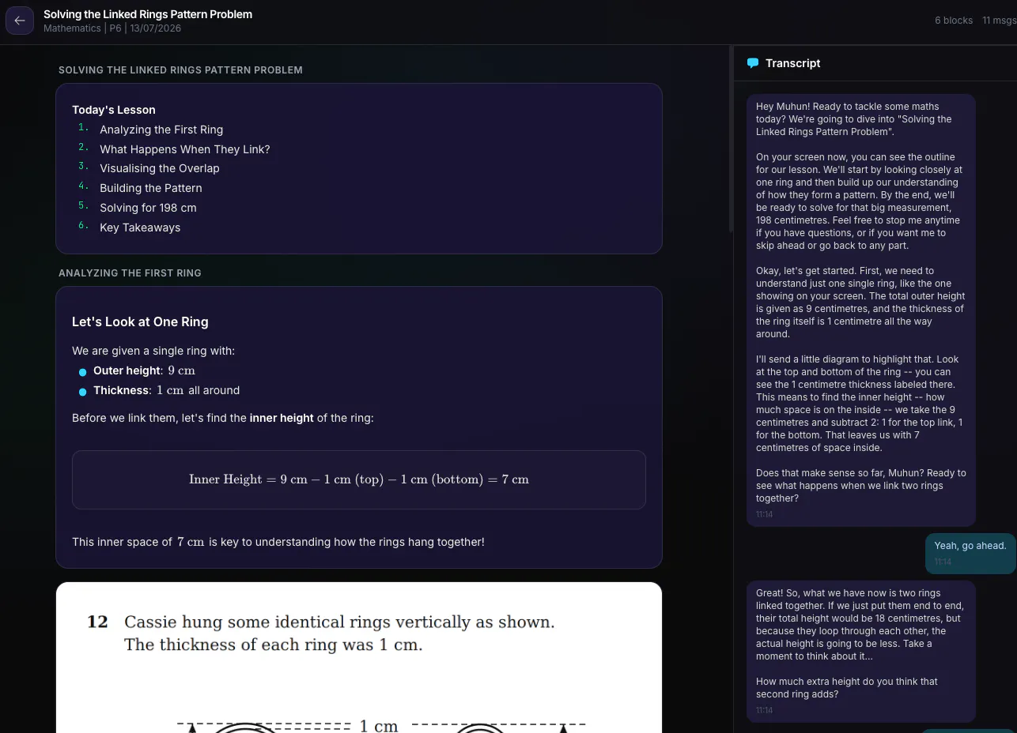The height and width of the screenshot is (733, 1017).
Task: Open Key Takeaways outline entry
Action: 140,227
